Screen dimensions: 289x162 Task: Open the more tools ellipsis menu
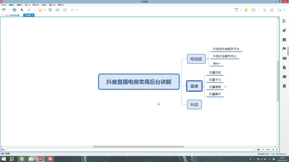72,10
